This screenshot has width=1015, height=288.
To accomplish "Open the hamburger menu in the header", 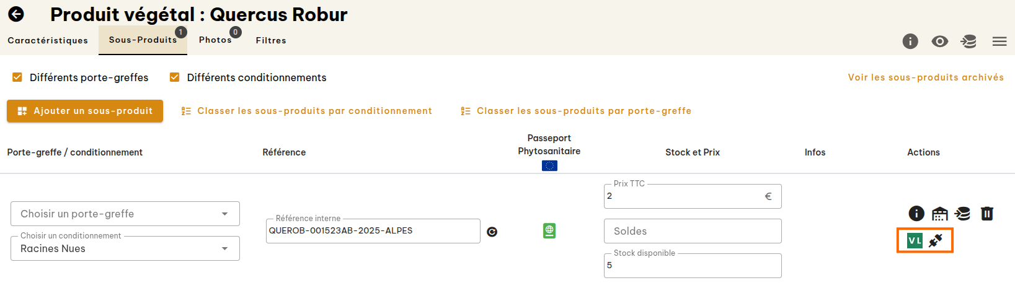I will (x=999, y=41).
